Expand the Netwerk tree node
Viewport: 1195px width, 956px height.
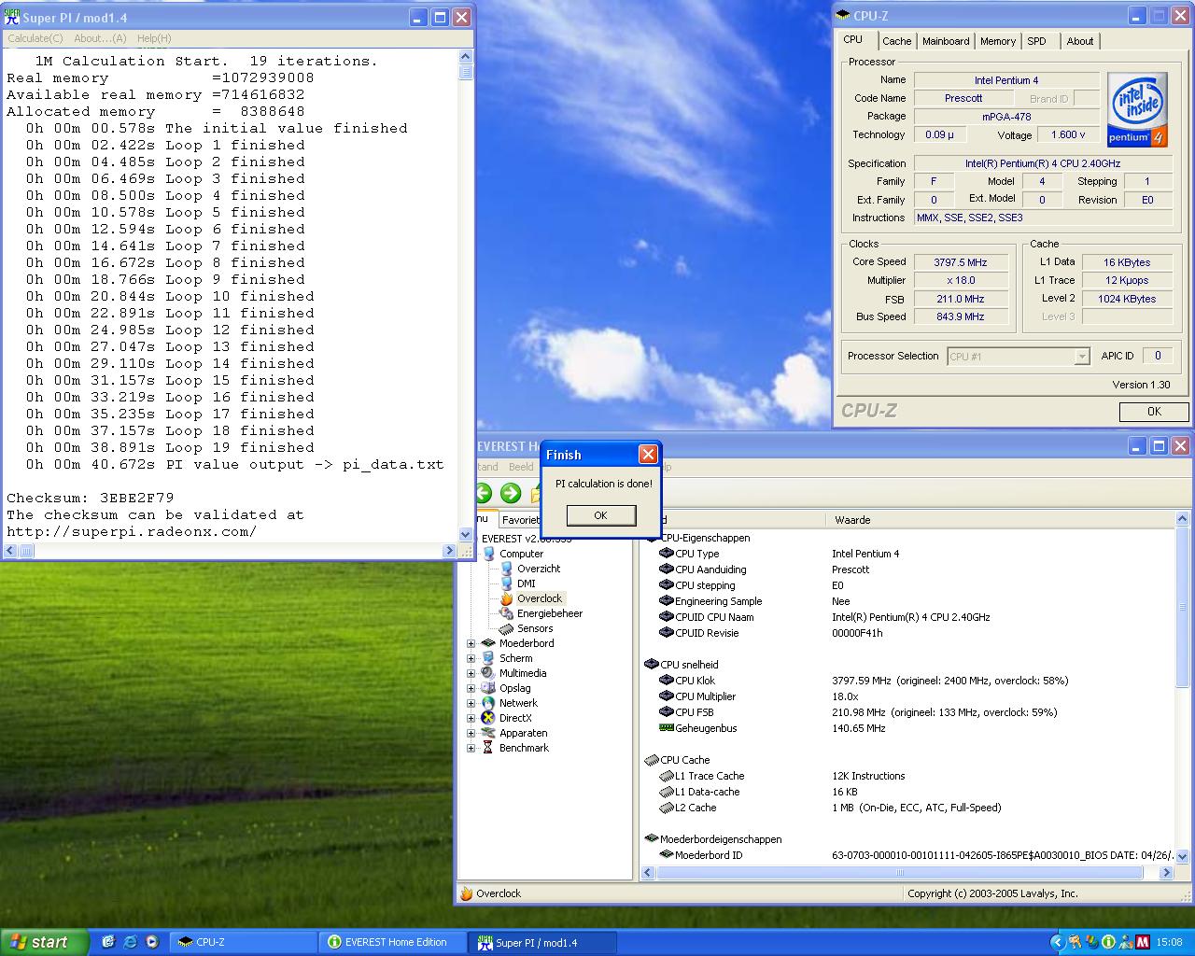pyautogui.click(x=471, y=703)
